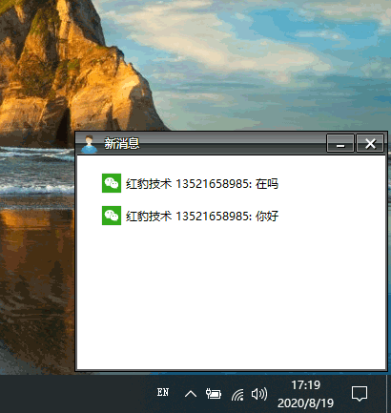This screenshot has width=391, height=413.
Task: Close the 新消息 notification window
Action: (370, 143)
